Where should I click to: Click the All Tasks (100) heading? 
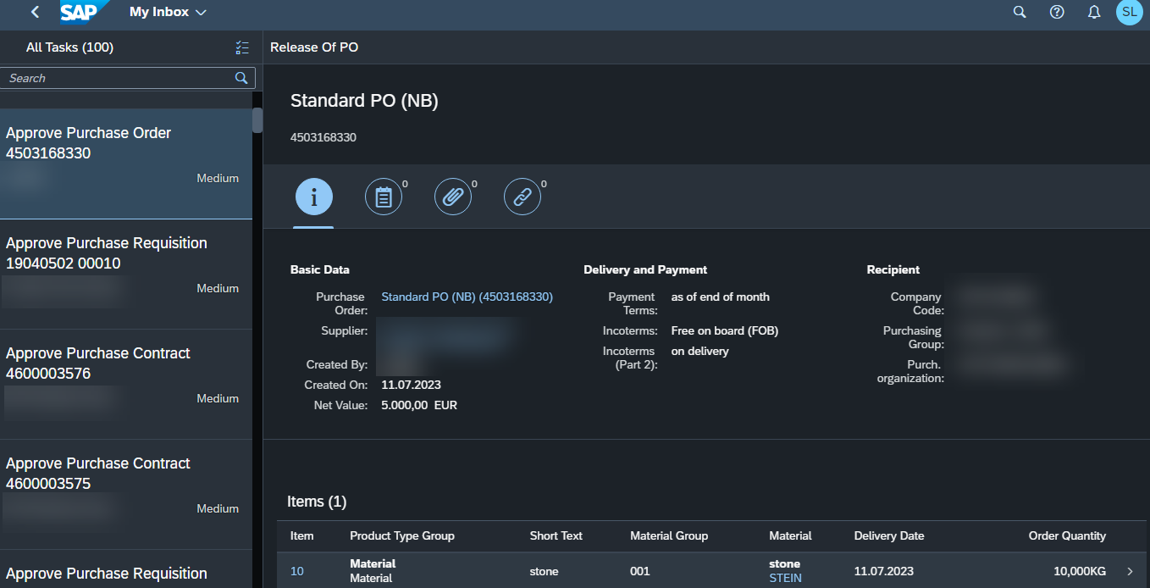pyautogui.click(x=69, y=47)
